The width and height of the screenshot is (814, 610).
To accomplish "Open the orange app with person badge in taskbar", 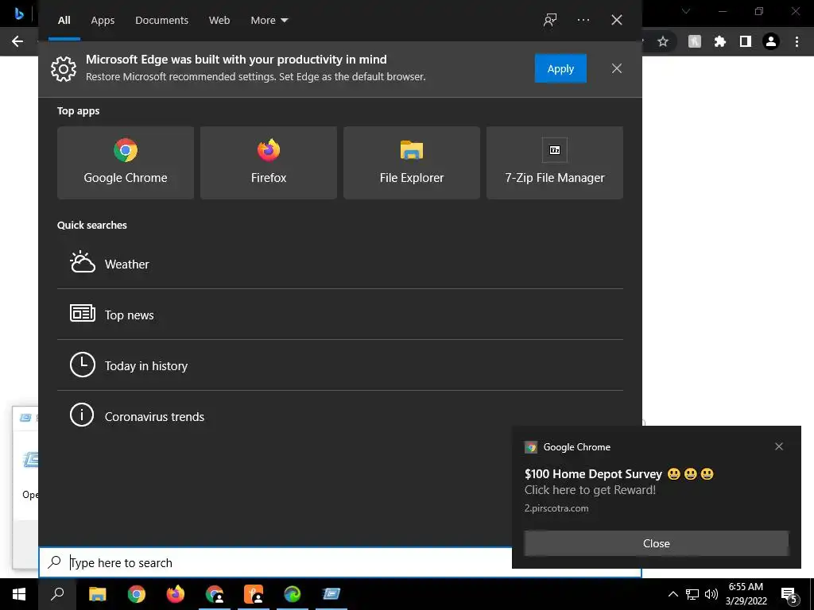I will pyautogui.click(x=254, y=594).
